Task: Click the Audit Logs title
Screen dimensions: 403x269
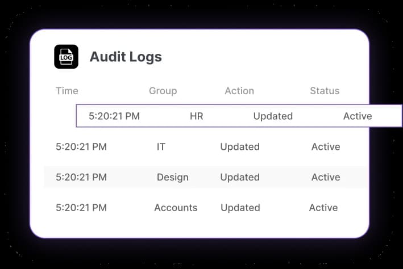Action: tap(126, 57)
